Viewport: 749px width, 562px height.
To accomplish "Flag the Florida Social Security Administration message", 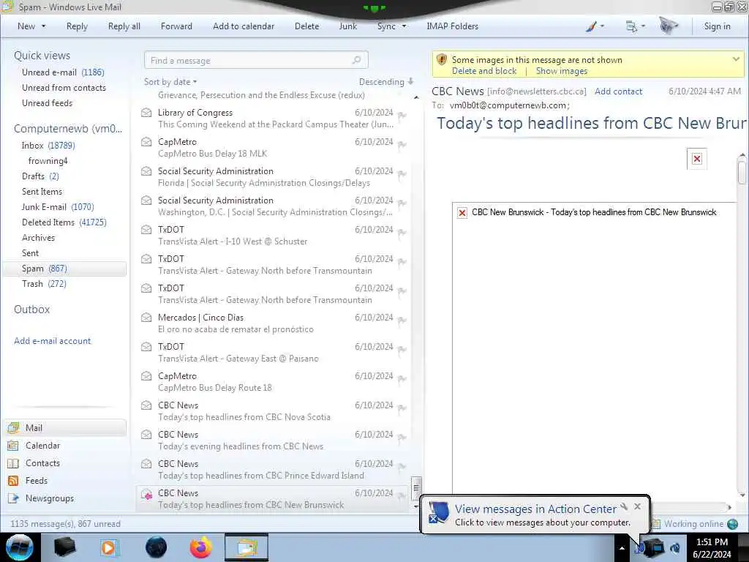I will (x=402, y=174).
